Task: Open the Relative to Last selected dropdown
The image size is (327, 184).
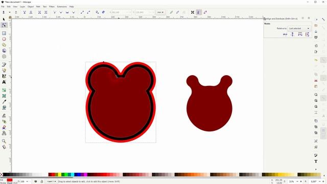Action: (x=299, y=28)
